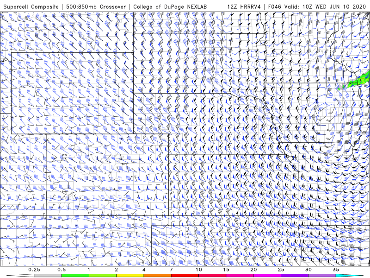Viewport: 370px width, 278px height.
Task: Click the legend value 1
Action: (x=89, y=270)
